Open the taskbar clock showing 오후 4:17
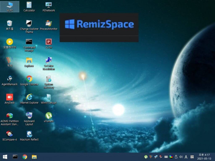Image resolution: width=215 pixels, height=161 pixels. (x=204, y=157)
